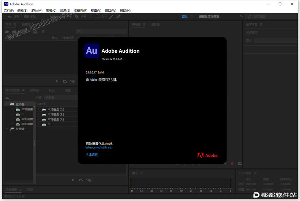Select the 本地磁盘 (C:) row in the list

pos(57,109)
